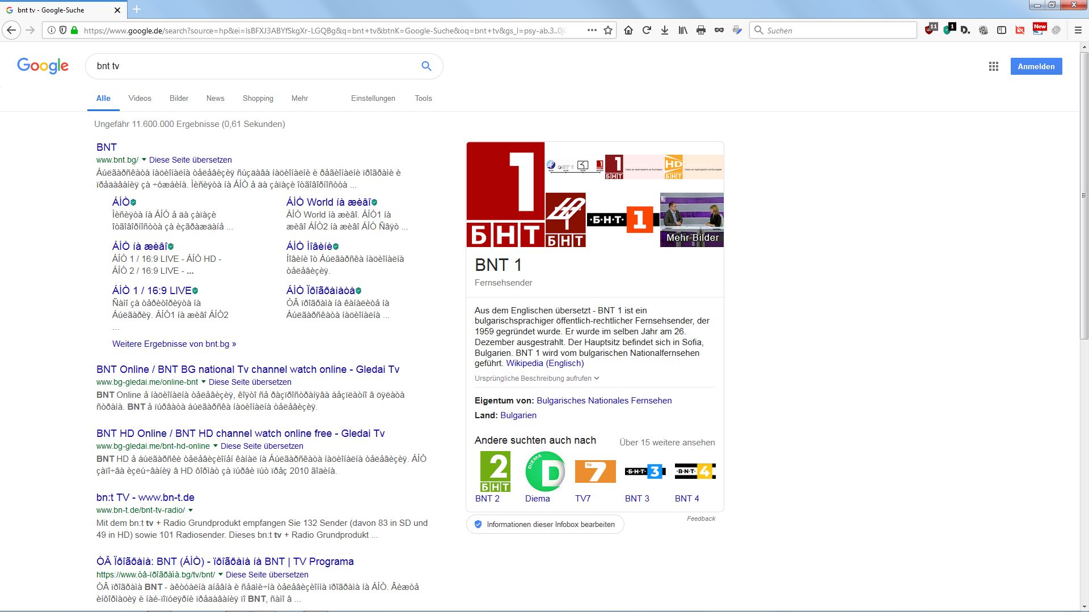Open Google apps grid
Viewport: 1089px width, 612px height.
tap(994, 66)
